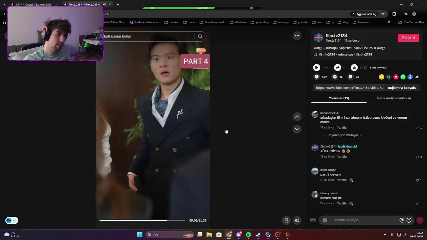Open the mockup bookmarks folder
Screen dimensions: 427x240
171,22
